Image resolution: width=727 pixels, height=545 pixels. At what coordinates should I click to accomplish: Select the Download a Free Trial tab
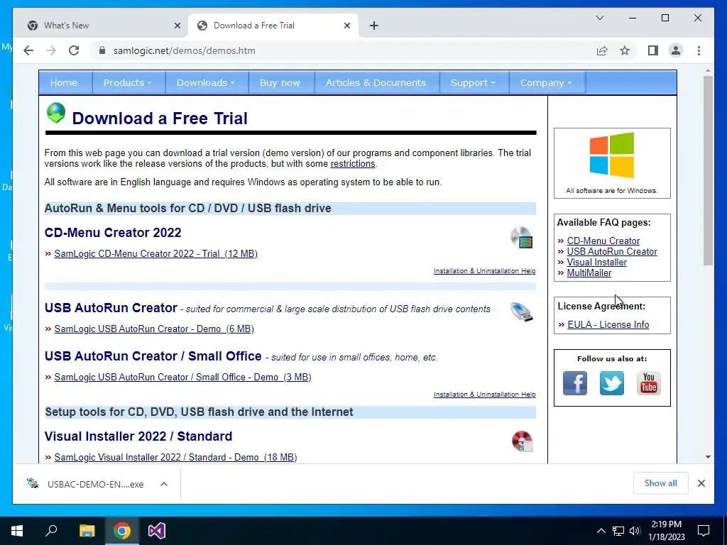click(x=273, y=26)
